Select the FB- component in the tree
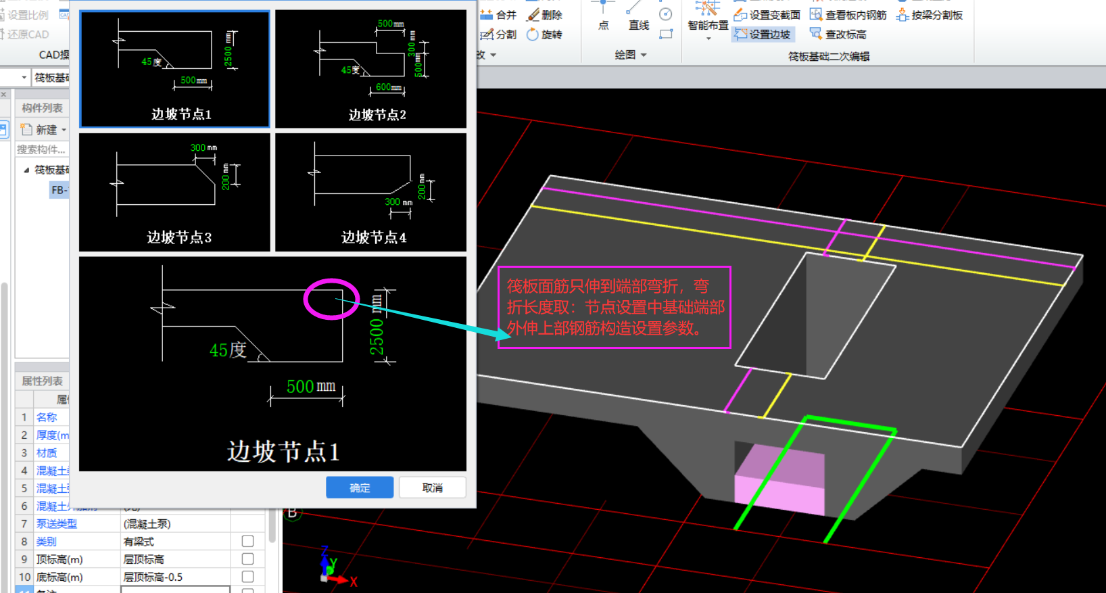The image size is (1106, 593). 59,190
